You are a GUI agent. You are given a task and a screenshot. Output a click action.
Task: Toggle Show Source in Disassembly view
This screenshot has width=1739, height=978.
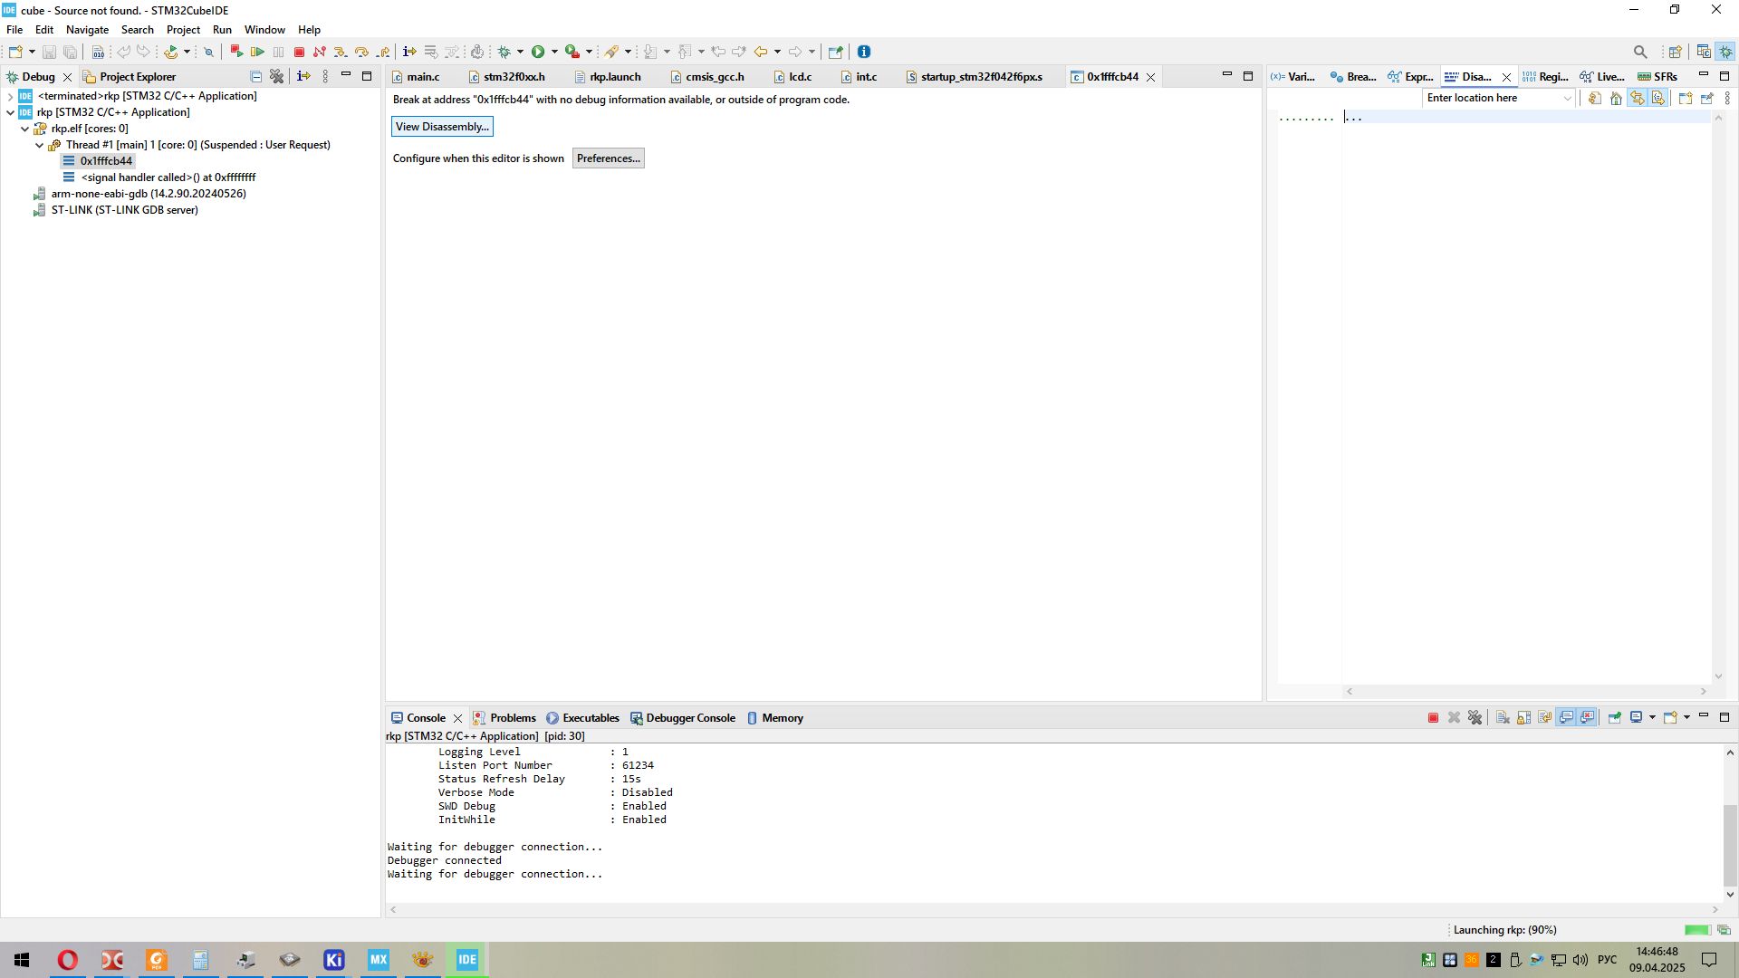pos(1658,98)
